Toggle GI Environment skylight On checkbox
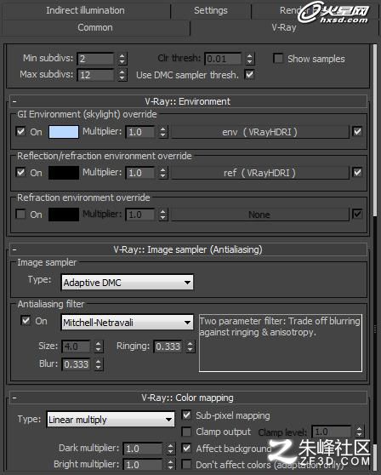The width and height of the screenshot is (381, 475). (20, 131)
